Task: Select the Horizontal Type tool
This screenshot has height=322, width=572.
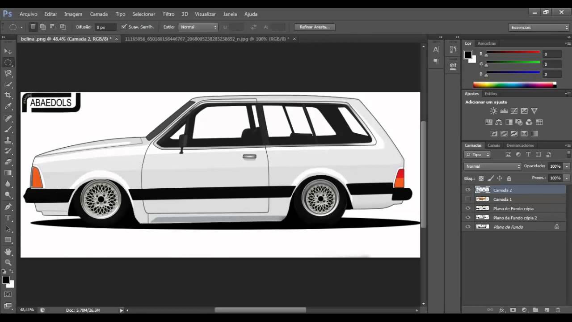Action: click(x=8, y=218)
